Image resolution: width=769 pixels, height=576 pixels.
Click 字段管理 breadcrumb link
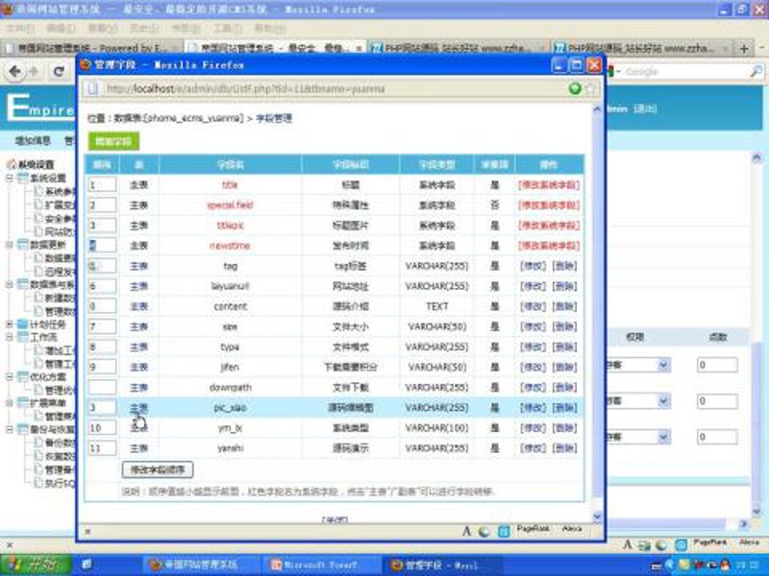click(x=274, y=118)
